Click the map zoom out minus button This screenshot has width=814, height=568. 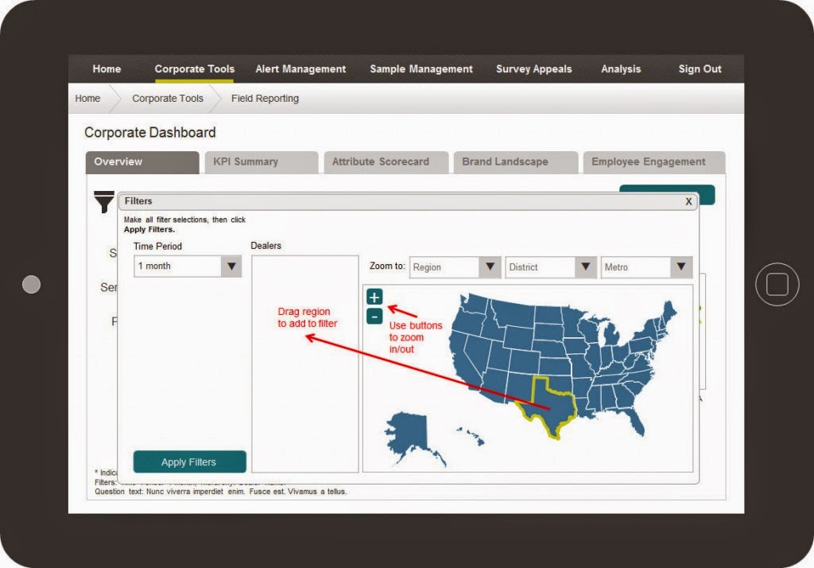coord(374,317)
